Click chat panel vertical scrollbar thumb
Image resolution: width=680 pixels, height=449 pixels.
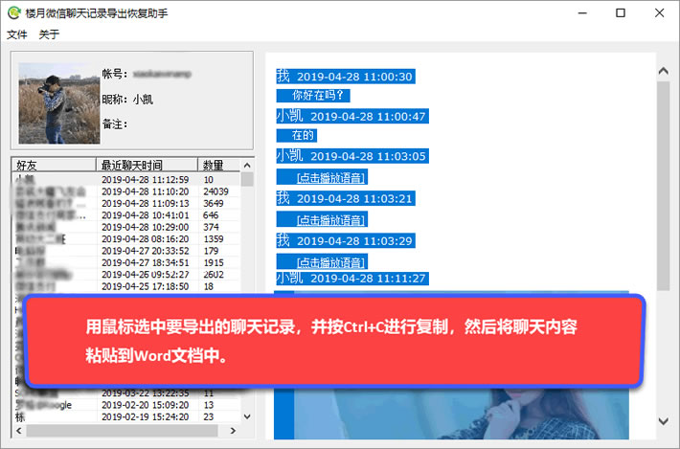coord(663,186)
